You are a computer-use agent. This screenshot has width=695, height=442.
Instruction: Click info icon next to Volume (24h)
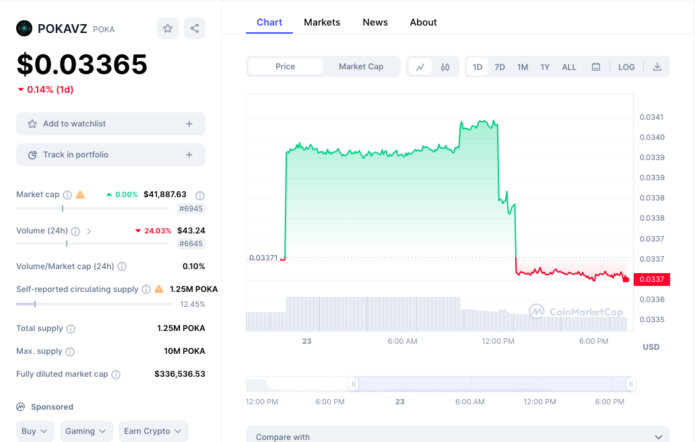point(76,231)
